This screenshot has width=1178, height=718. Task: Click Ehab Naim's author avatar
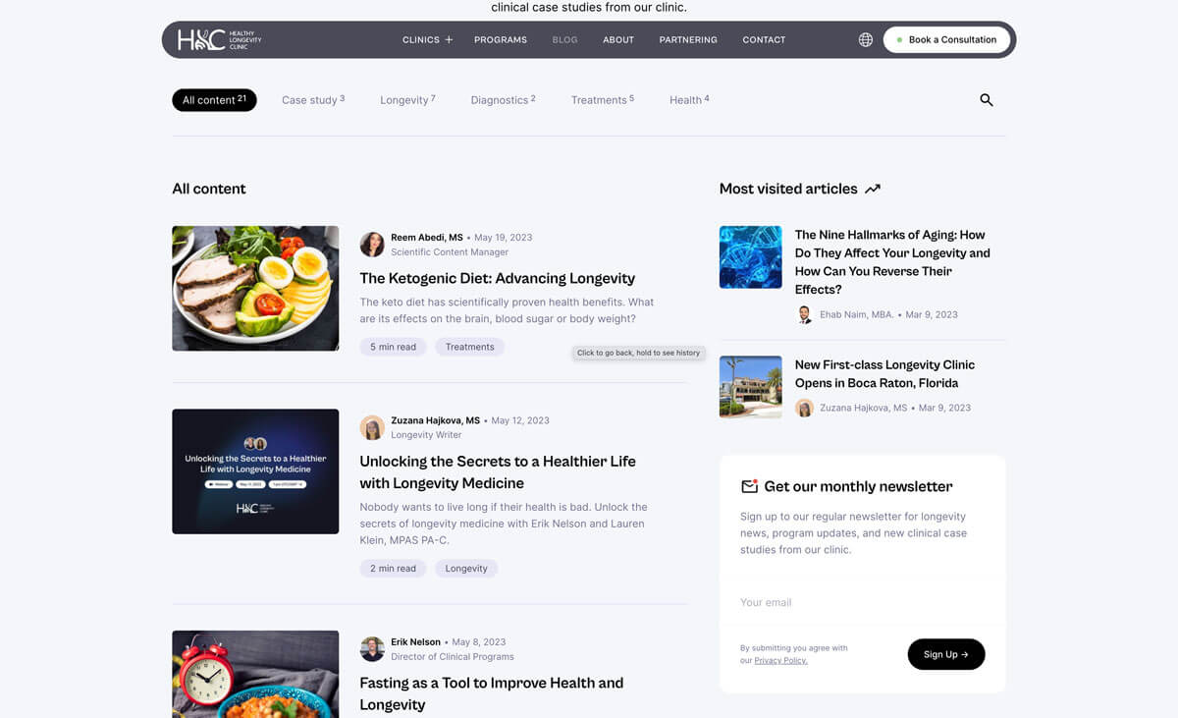pos(804,314)
